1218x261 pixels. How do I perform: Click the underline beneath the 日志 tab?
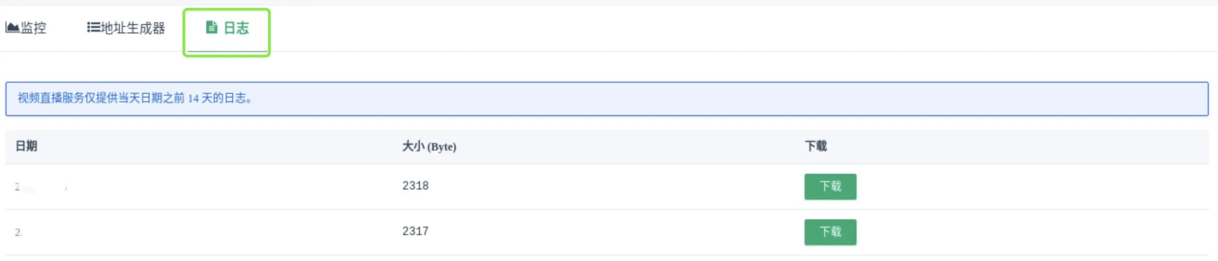(x=227, y=51)
